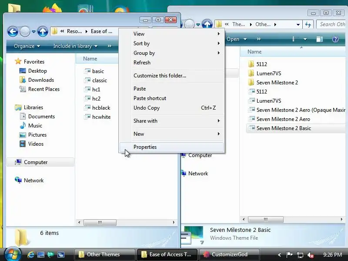Click the up arrow button in Other Themes window
This screenshot has width=348, height=261.
coord(207,24)
